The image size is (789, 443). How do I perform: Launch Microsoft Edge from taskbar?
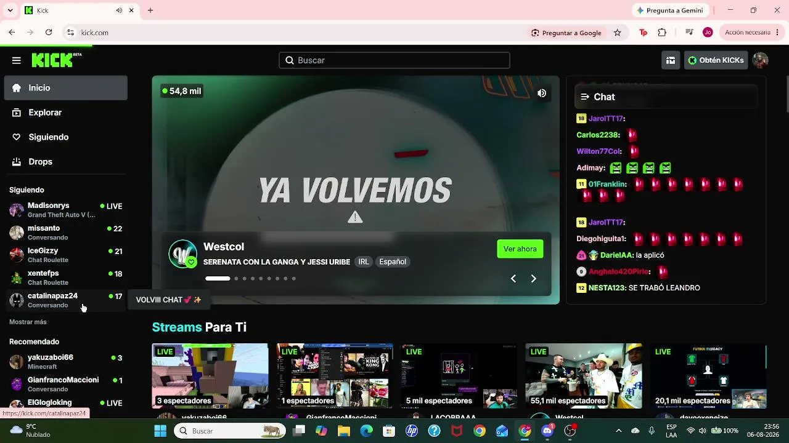point(366,431)
